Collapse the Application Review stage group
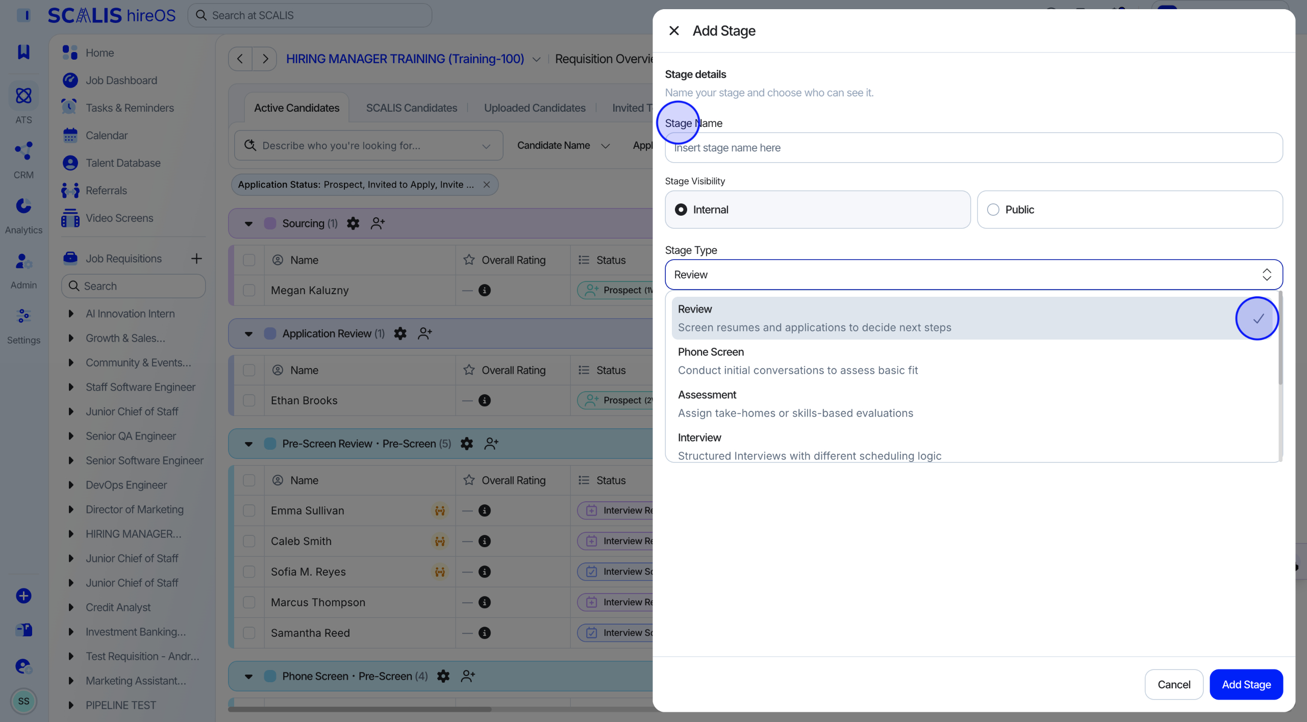The image size is (1307, 722). pyautogui.click(x=248, y=333)
